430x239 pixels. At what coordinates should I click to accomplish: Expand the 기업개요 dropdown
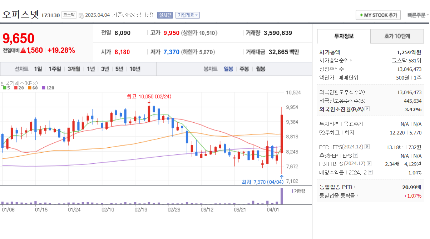(x=188, y=15)
